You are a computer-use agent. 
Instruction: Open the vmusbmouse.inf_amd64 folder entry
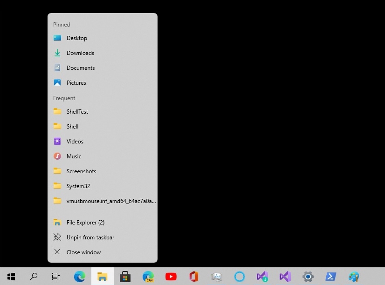click(x=103, y=201)
